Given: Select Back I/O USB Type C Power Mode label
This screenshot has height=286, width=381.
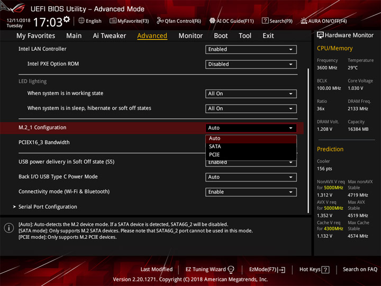Looking at the screenshot, I should [x=58, y=176].
